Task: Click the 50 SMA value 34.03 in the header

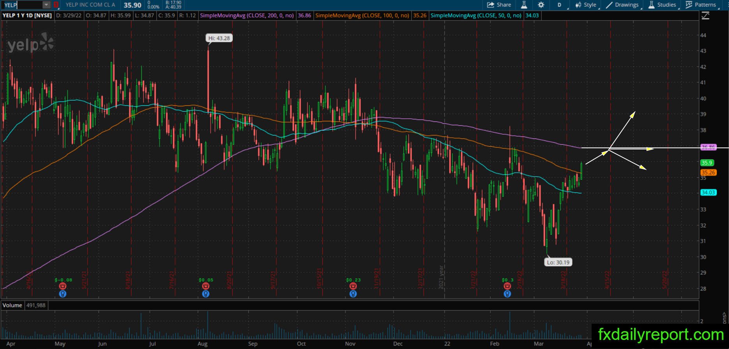Action: 532,16
